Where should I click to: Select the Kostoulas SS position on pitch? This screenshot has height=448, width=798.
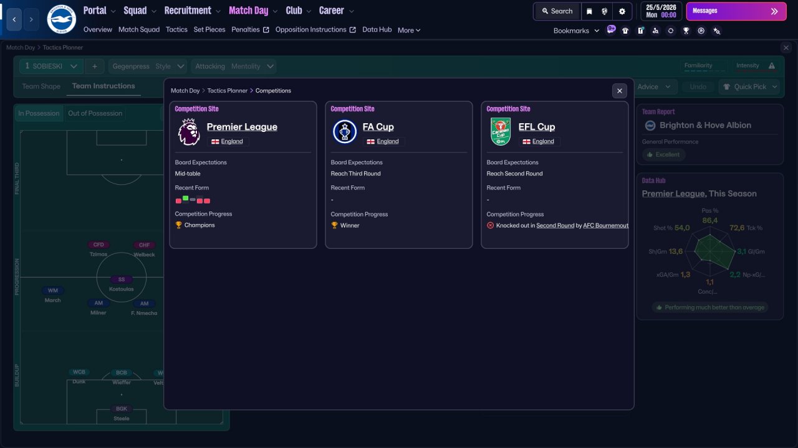pyautogui.click(x=122, y=284)
